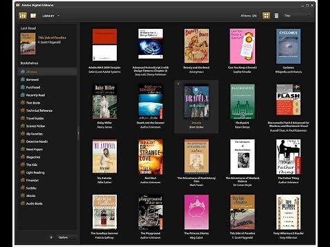Click the Magazines shelf icon

(x=23, y=157)
